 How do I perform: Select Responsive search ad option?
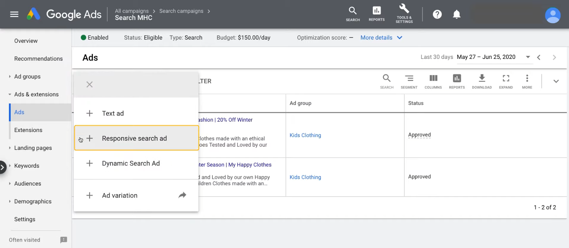[134, 138]
